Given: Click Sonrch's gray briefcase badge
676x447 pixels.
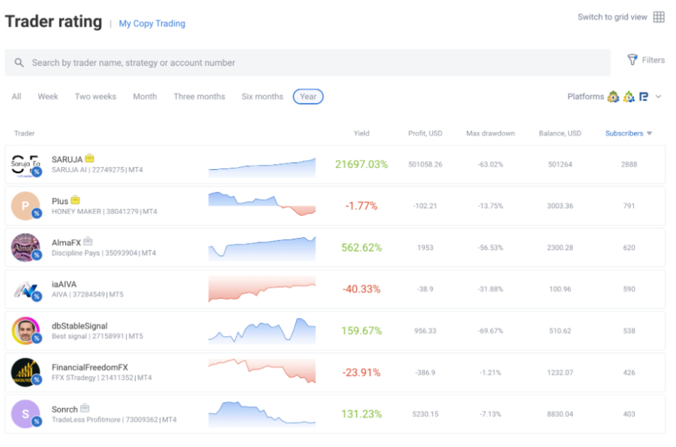Looking at the screenshot, I should tap(85, 408).
